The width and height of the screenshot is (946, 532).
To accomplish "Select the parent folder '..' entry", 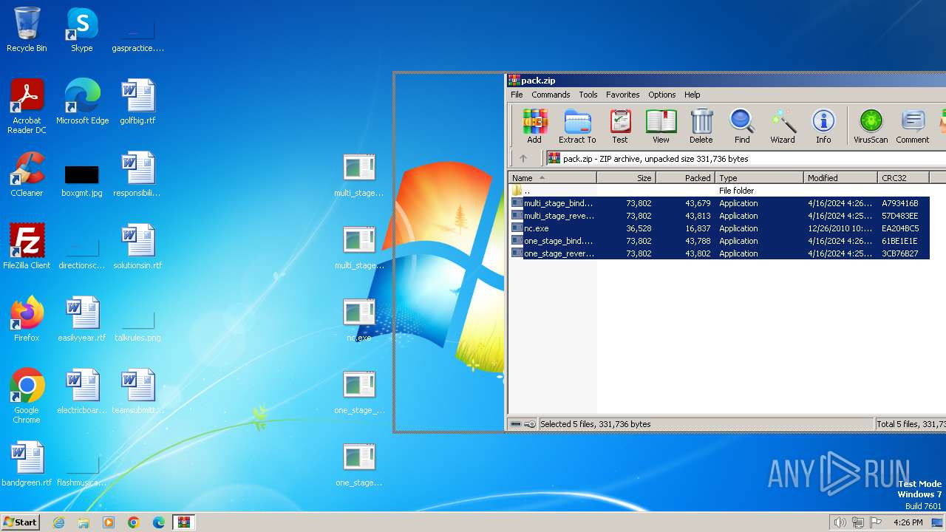I will [x=719, y=191].
